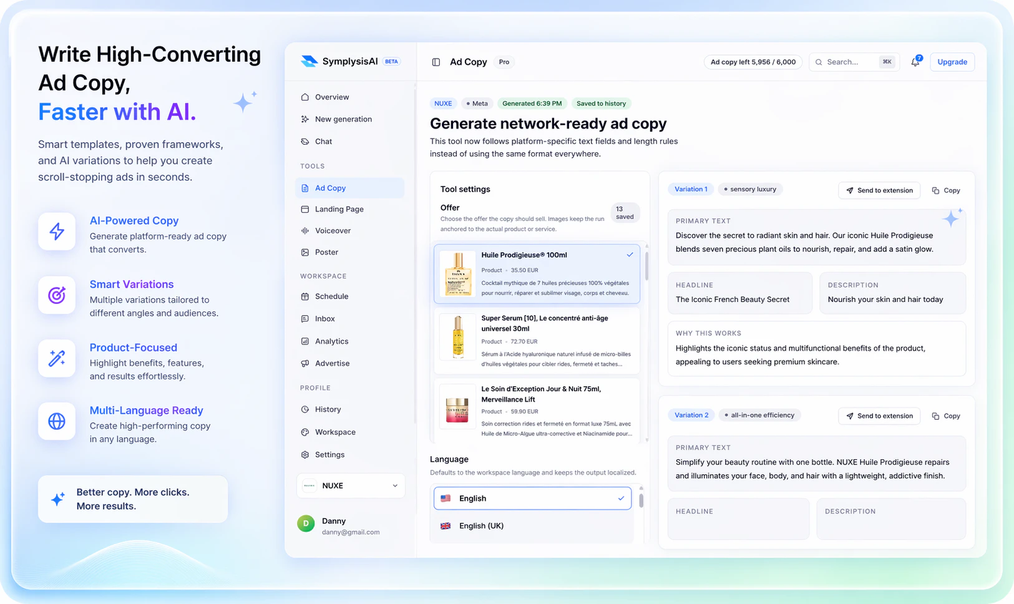Click the Analytics chart icon
The image size is (1014, 604).
tap(305, 341)
